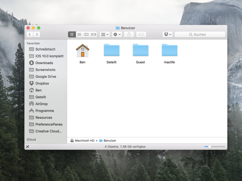Open Dropbox in the sidebar

[x=46, y=83]
